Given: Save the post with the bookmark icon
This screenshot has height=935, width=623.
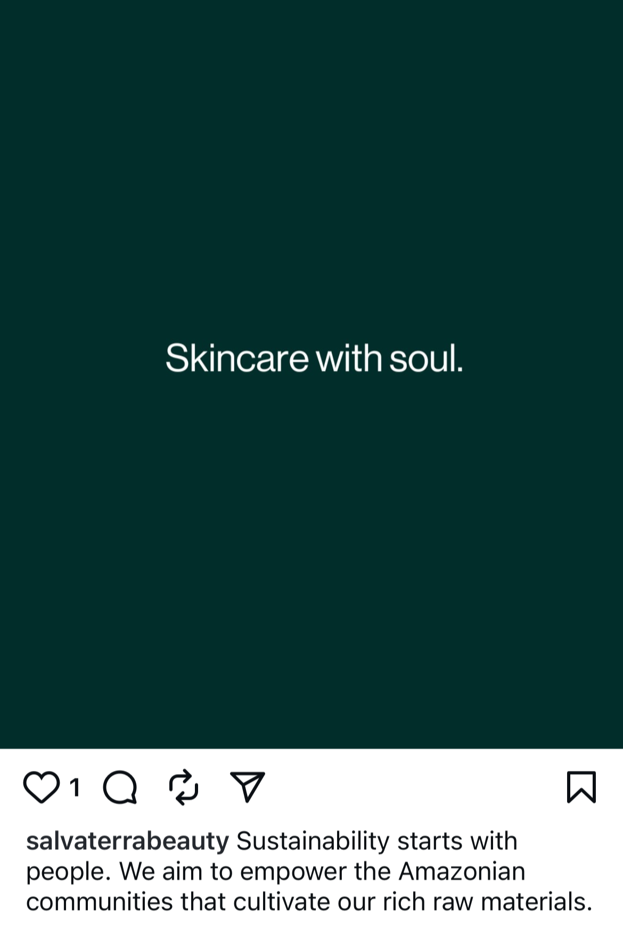Looking at the screenshot, I should click(x=581, y=787).
